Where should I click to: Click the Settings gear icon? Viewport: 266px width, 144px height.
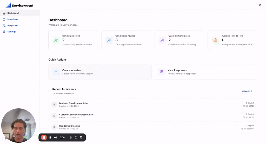4,32
